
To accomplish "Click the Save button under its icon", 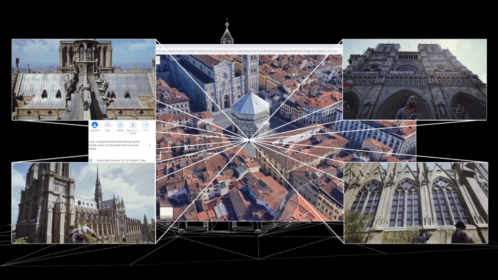I will (107, 130).
